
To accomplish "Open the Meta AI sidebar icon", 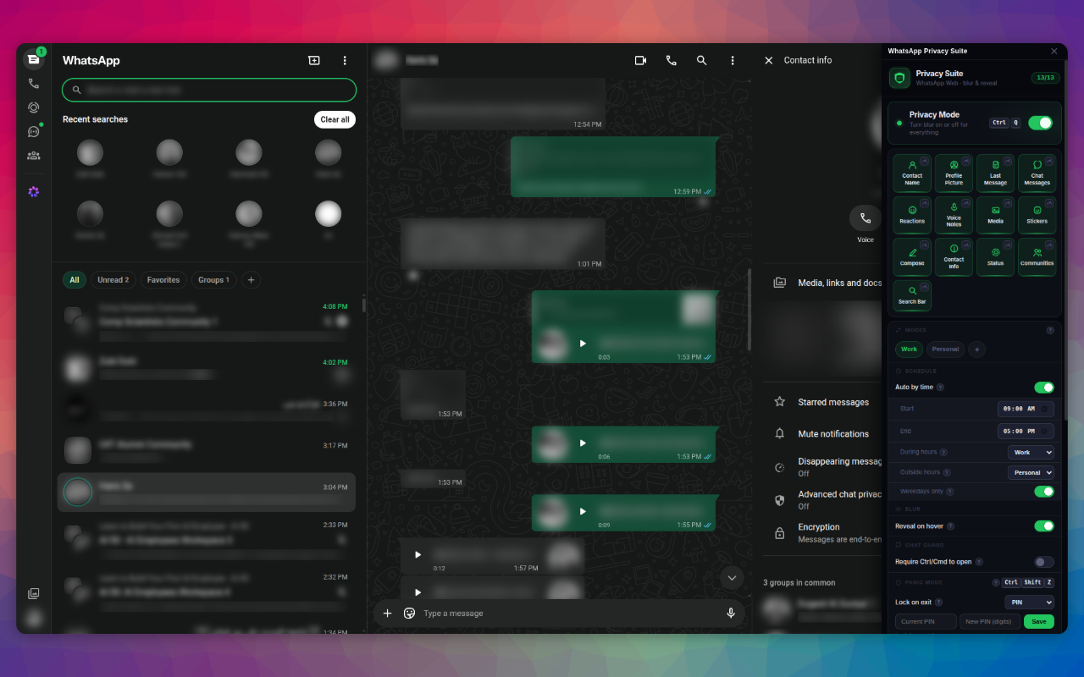I will click(33, 192).
